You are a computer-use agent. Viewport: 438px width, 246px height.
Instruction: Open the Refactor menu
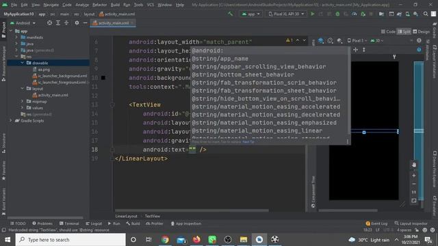100,5
